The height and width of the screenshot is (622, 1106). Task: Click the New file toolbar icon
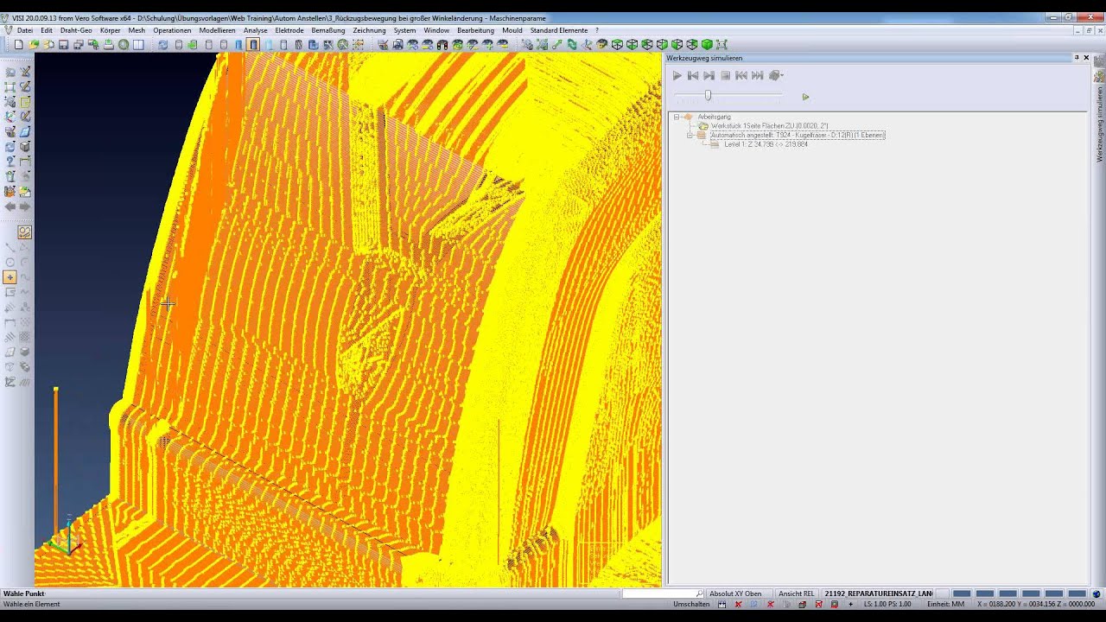pyautogui.click(x=19, y=45)
